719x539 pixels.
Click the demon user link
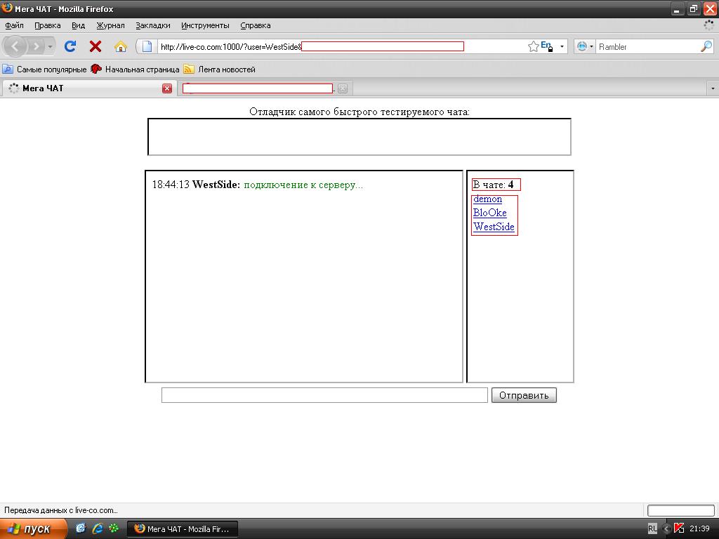[487, 199]
